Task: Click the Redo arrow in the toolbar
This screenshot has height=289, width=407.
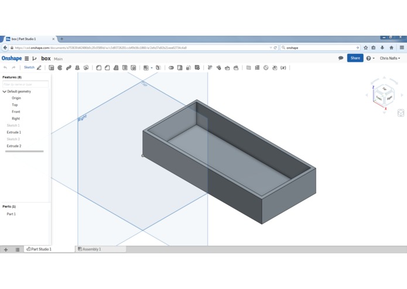Action: click(13, 68)
